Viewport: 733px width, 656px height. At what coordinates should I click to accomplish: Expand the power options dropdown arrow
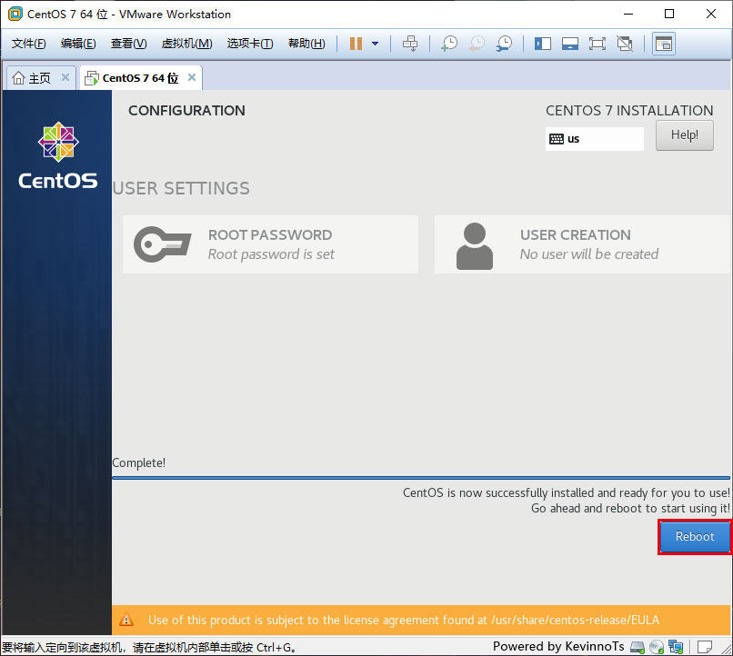click(375, 44)
